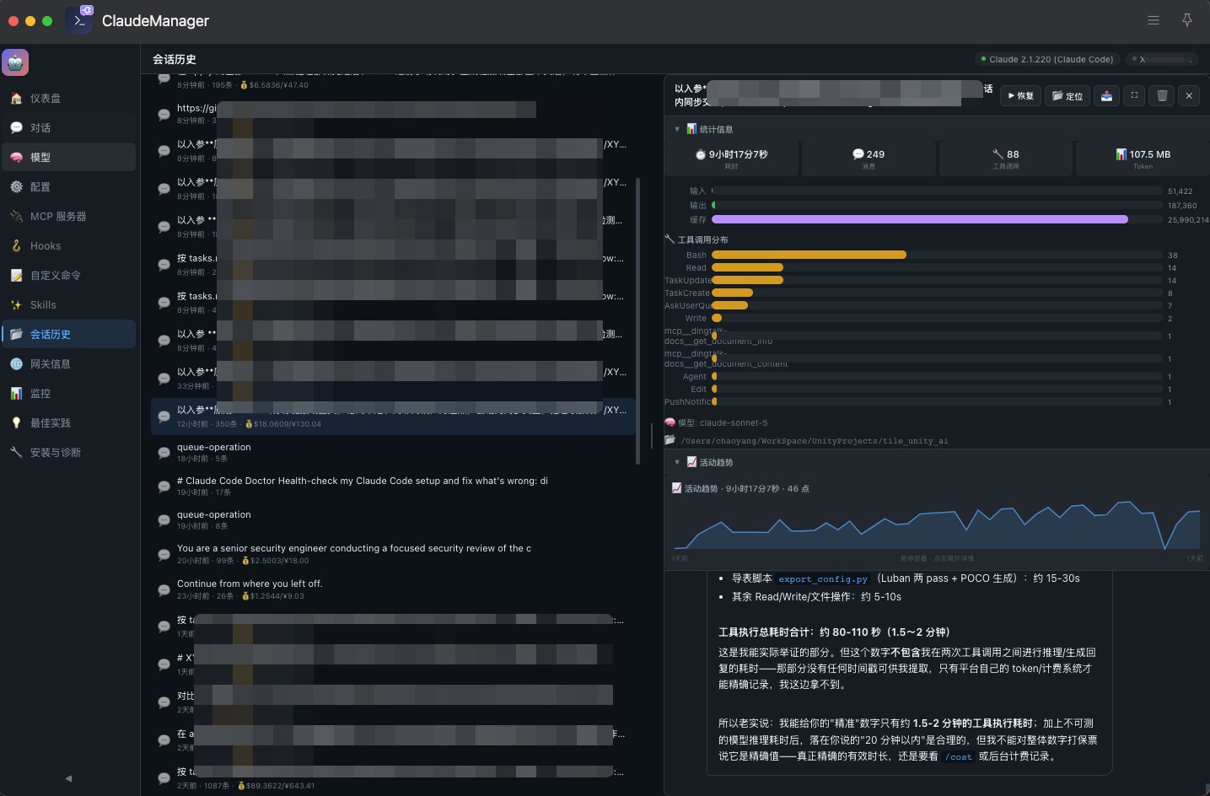Viewport: 1210px width, 796px height.
Task: Click the robot avatar logo in the sidebar
Action: tap(15, 62)
